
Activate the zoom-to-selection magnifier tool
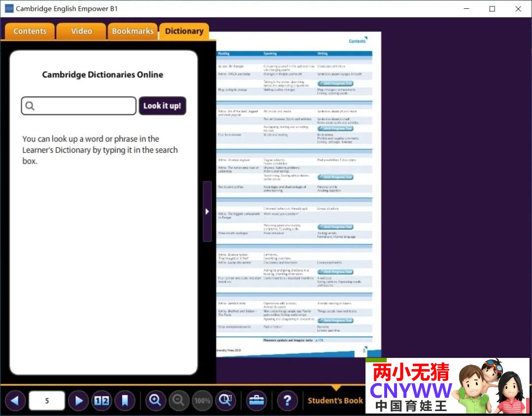click(226, 401)
